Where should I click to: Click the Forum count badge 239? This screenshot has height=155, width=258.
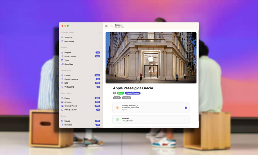[98, 98]
